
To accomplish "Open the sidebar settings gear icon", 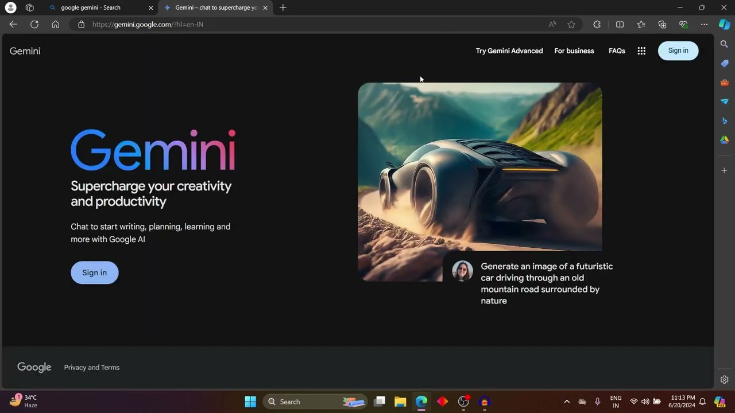I will point(725,380).
